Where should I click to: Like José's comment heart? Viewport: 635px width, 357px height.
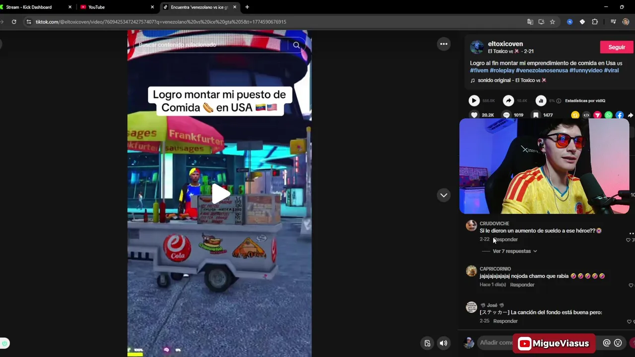[x=630, y=321]
